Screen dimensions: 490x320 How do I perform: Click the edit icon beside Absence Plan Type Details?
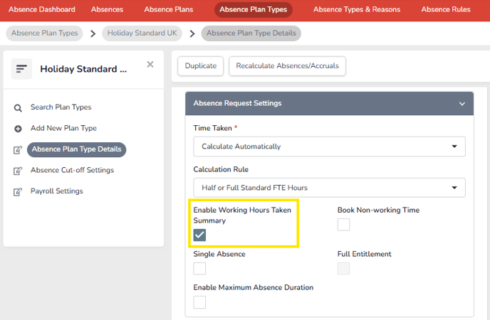18,150
